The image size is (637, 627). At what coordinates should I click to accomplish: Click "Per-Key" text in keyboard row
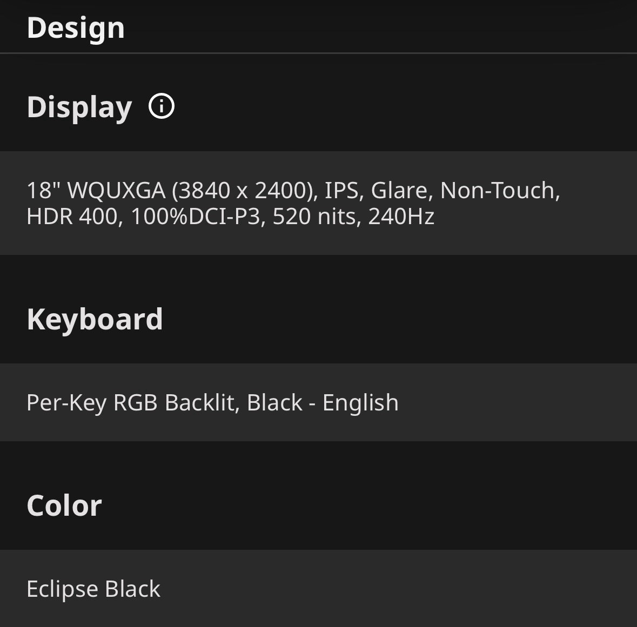click(x=66, y=403)
